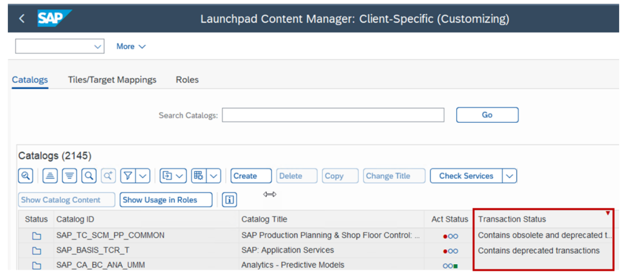
Task: Click the Copy button
Action: (x=340, y=175)
